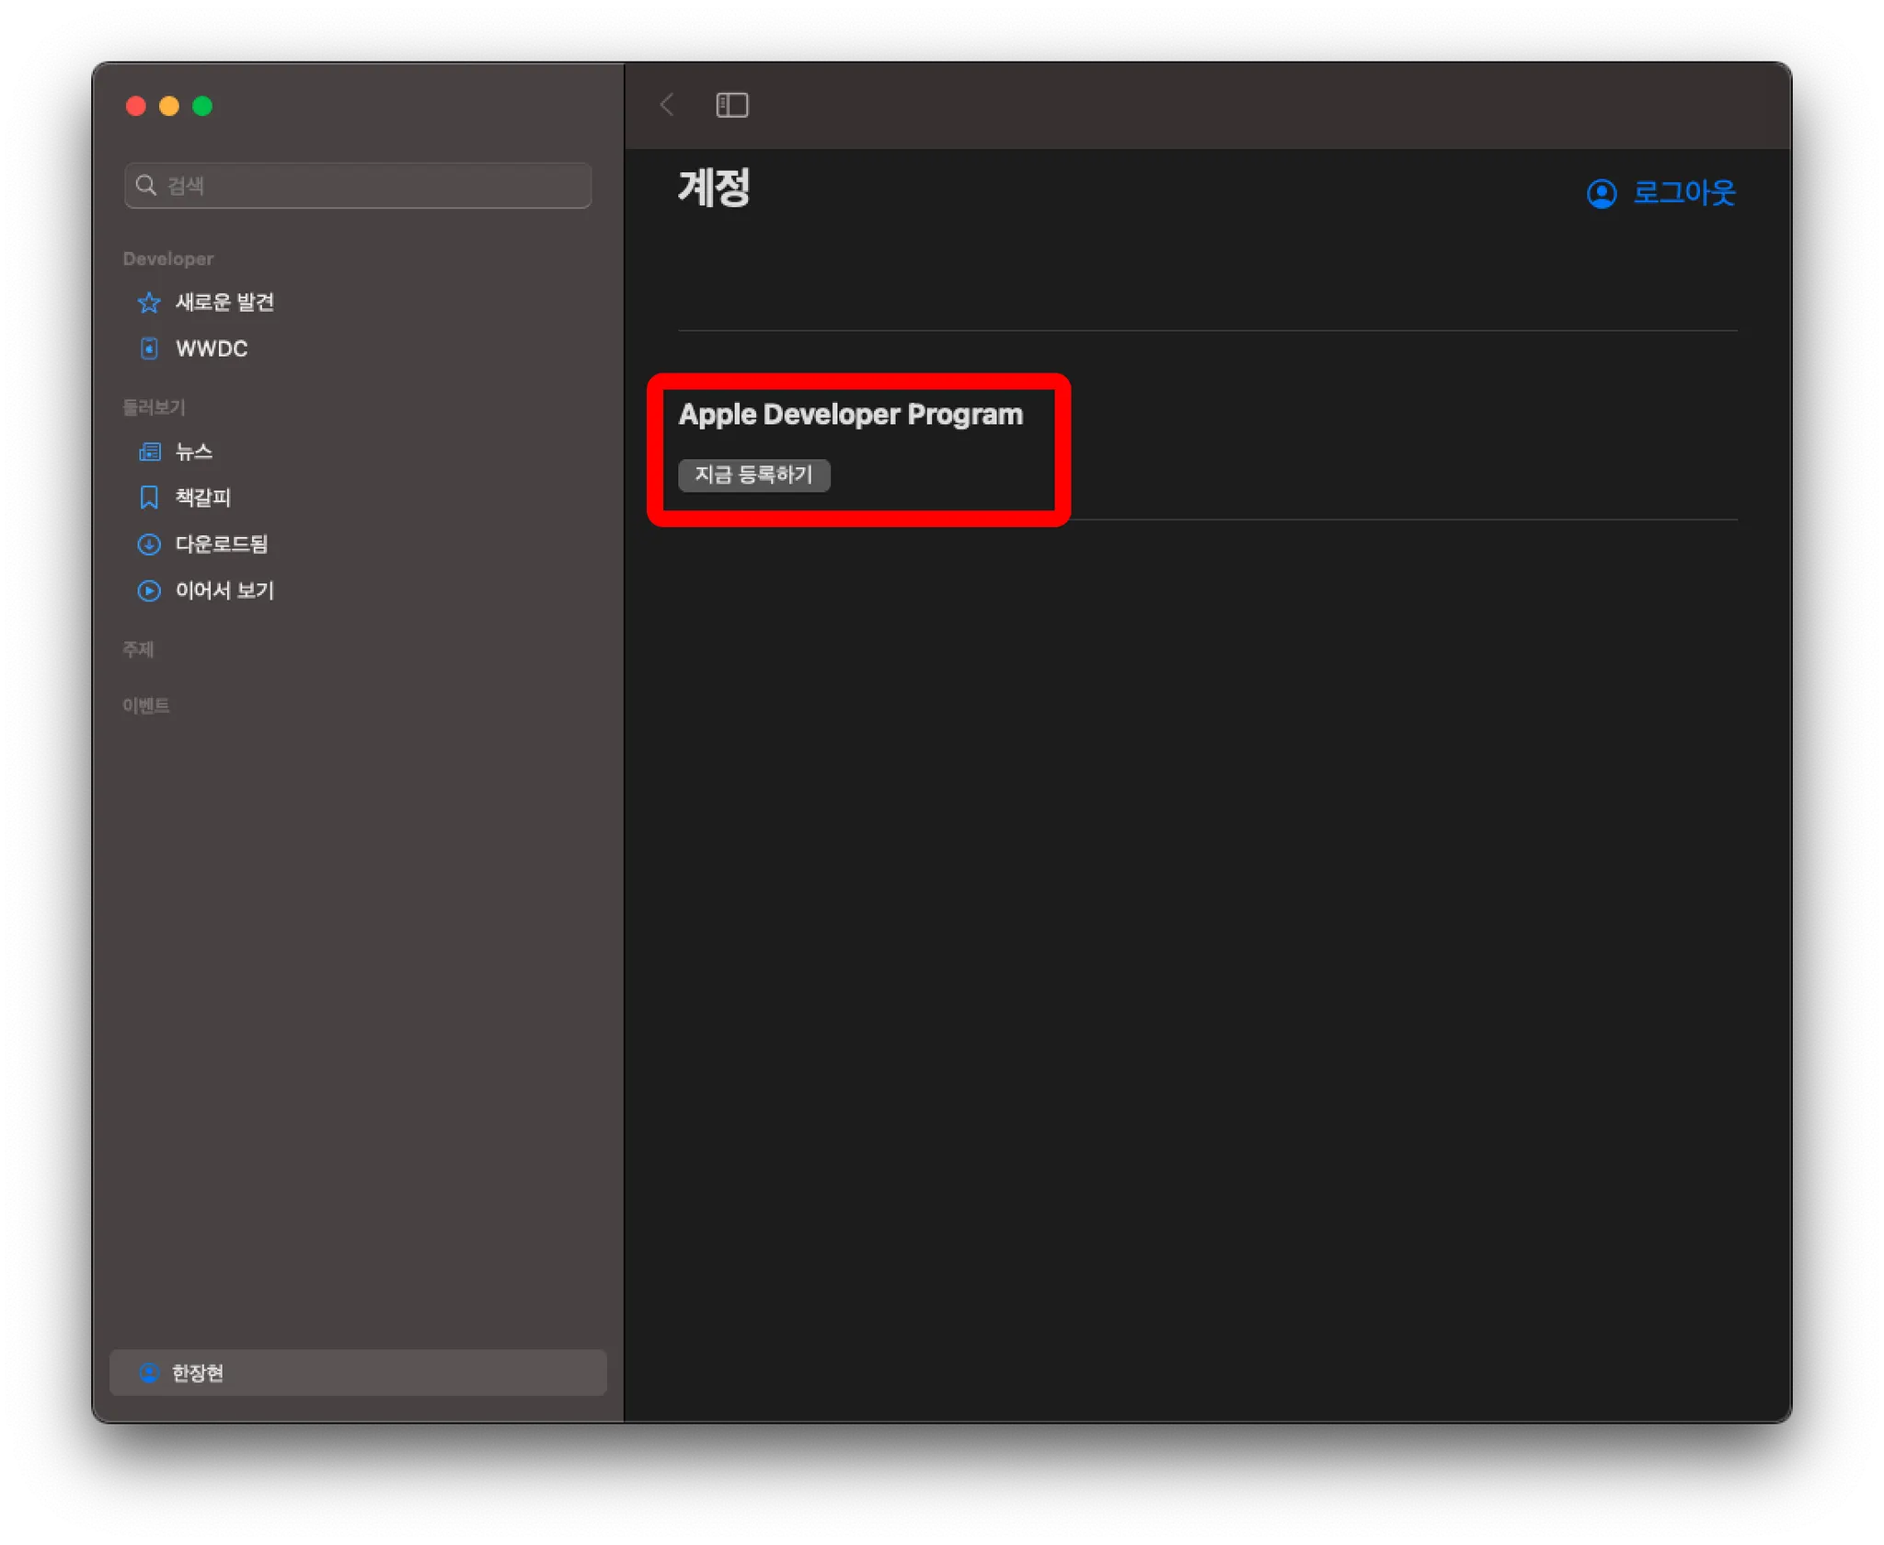Click the 로그아웃 link
1884x1545 pixels.
(x=1683, y=193)
